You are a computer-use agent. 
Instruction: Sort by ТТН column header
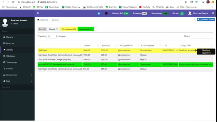coord(170,45)
